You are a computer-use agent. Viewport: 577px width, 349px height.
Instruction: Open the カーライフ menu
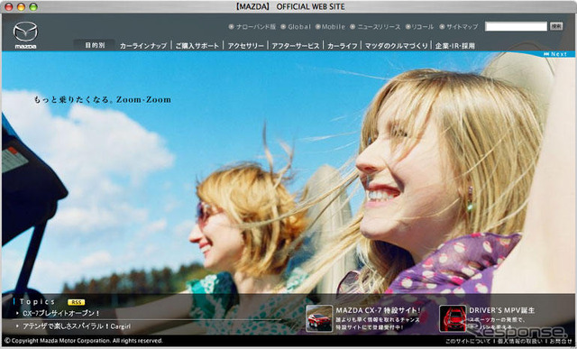[x=343, y=46]
